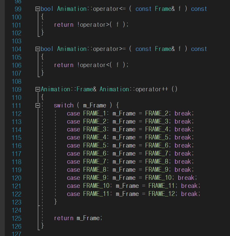Screen dimensions: 230x236
Task: Click 'FRAME_7;' assignment value on line 117
Action: (x=158, y=154)
